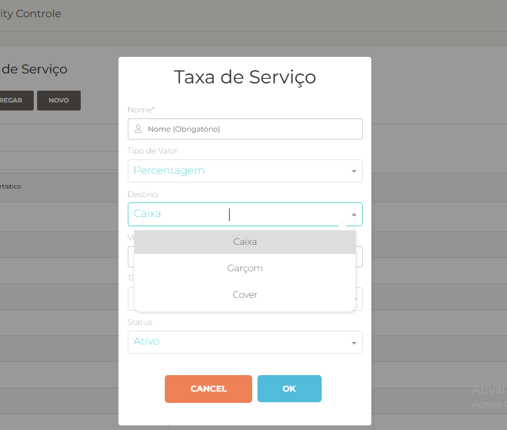Viewport: 507px width, 430px height.
Task: Click the Taxa de Serviço dialog title
Action: (245, 77)
